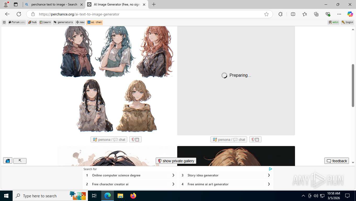Click the taskbar 'Type here to search' box
Image resolution: width=356 pixels, height=201 pixels.
click(x=50, y=196)
